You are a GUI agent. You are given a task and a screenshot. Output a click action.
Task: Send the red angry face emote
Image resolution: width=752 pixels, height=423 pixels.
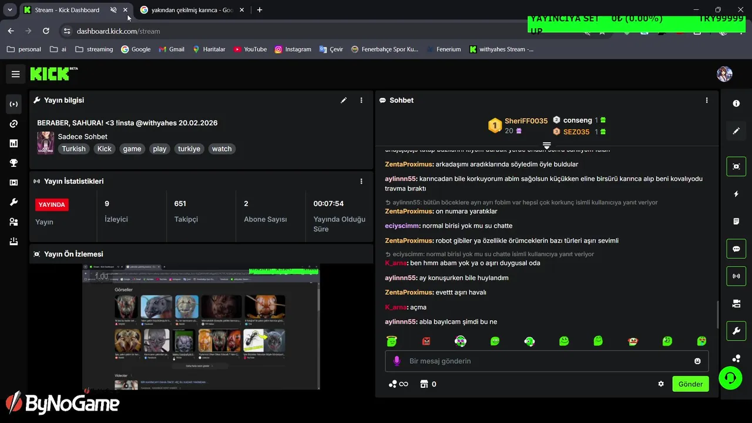pos(426,341)
